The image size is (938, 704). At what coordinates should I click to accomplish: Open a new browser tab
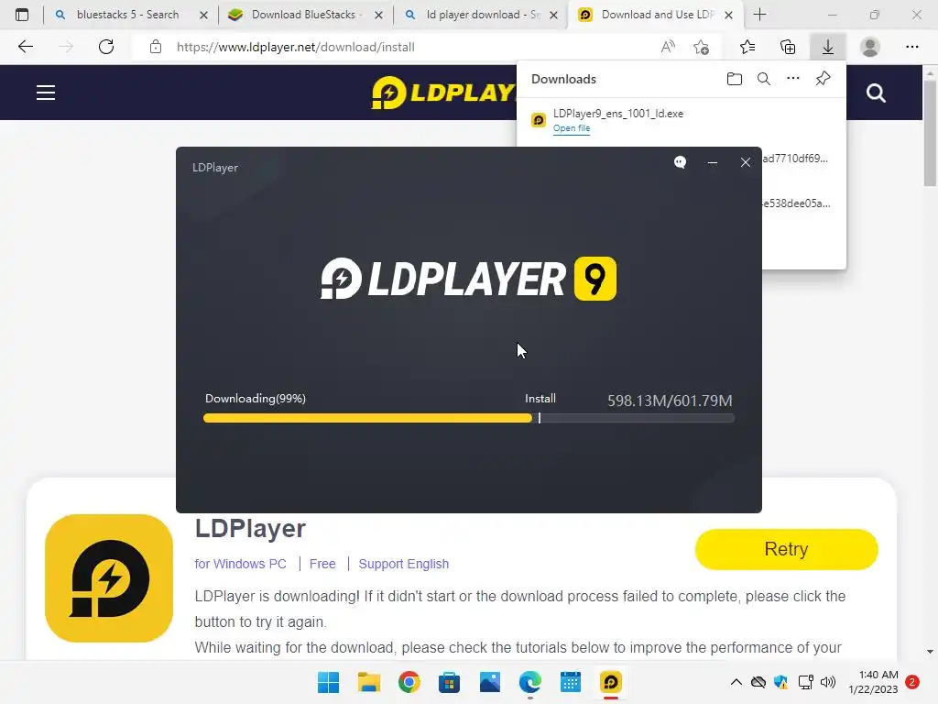[759, 15]
